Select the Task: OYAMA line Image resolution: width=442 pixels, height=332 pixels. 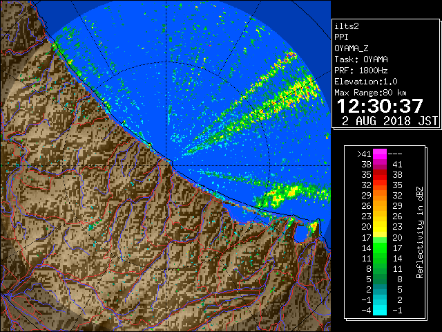tap(361, 59)
